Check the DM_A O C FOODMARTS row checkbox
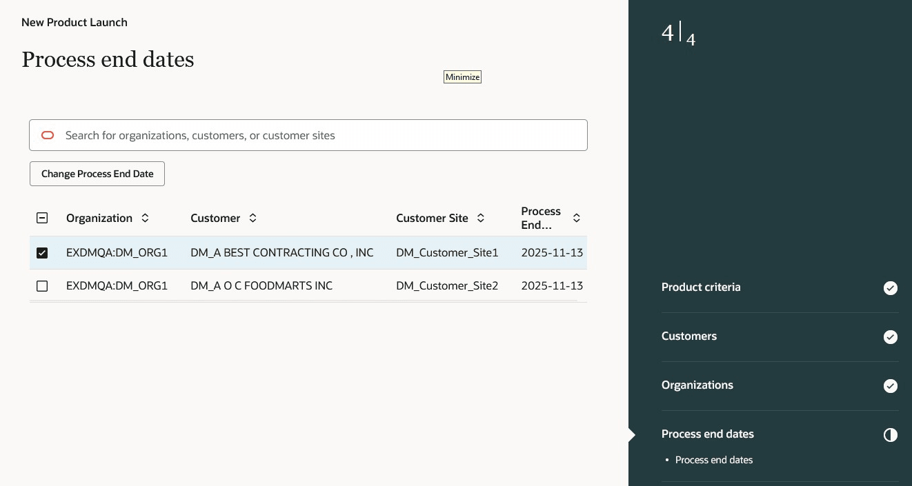The image size is (912, 486). pos(42,286)
